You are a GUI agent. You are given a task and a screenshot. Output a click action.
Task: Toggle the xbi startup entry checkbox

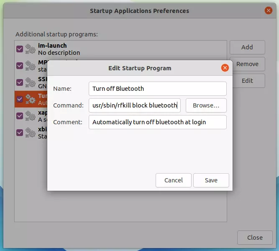click(20, 133)
